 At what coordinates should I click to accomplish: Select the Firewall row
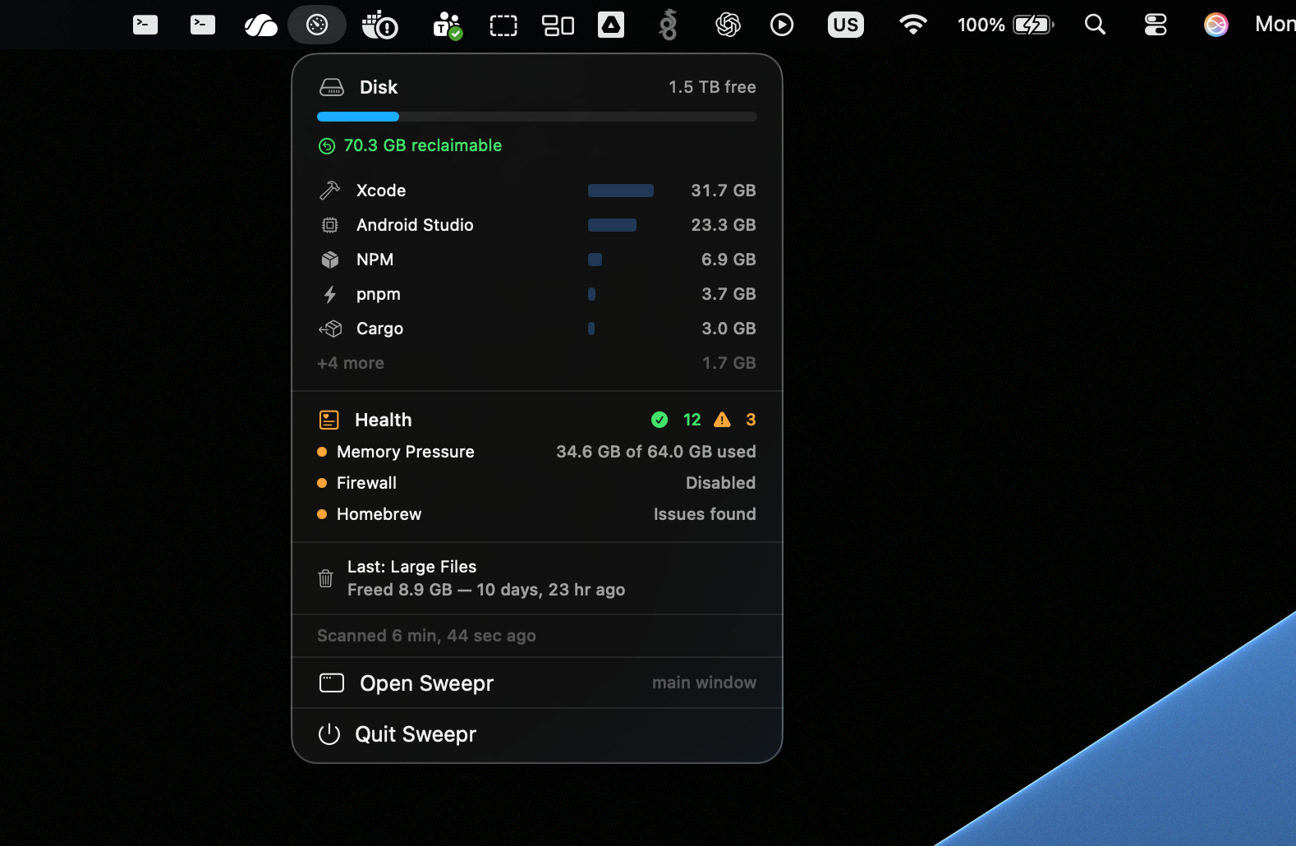[x=537, y=483]
